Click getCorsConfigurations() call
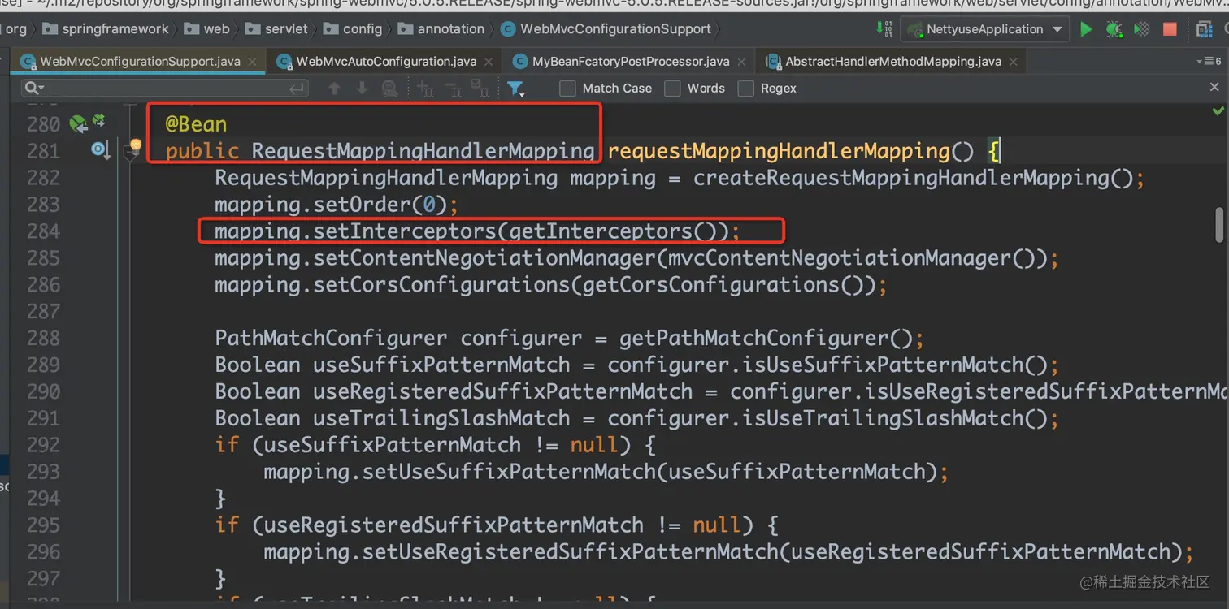 tap(723, 285)
